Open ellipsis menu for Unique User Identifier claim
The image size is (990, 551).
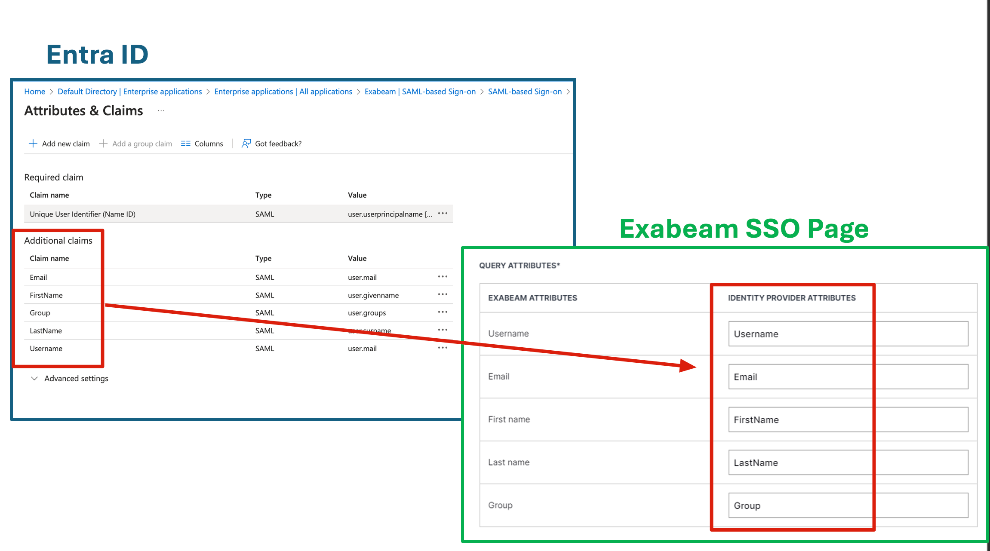click(x=443, y=214)
